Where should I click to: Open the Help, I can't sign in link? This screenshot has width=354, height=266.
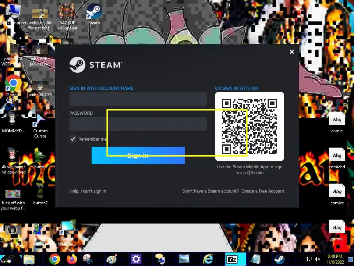(x=88, y=191)
